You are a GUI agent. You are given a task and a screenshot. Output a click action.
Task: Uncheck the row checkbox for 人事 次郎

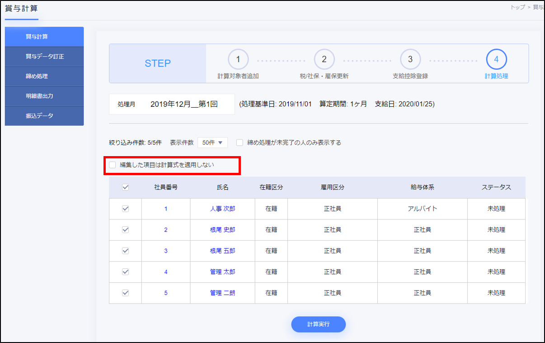tap(126, 209)
